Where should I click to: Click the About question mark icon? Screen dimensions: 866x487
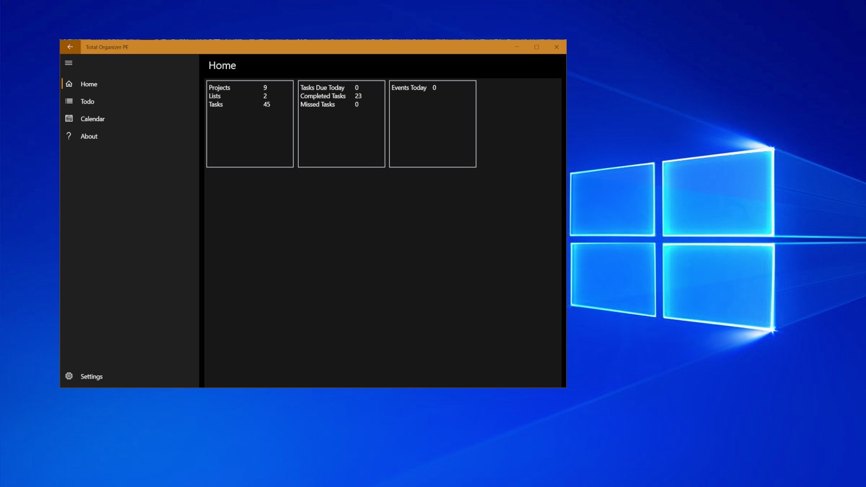[69, 136]
